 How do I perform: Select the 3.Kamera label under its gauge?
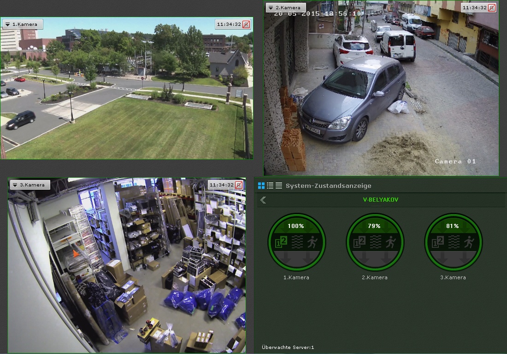click(x=453, y=277)
